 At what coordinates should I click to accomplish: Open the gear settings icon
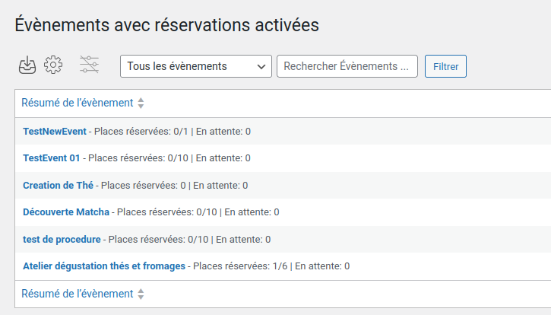tap(53, 65)
